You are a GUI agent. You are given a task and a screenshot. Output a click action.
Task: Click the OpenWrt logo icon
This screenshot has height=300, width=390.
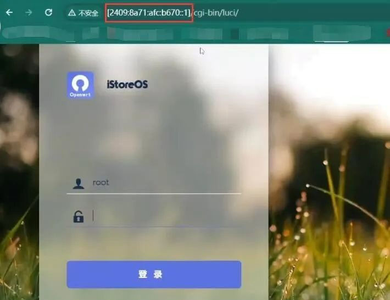tap(80, 85)
